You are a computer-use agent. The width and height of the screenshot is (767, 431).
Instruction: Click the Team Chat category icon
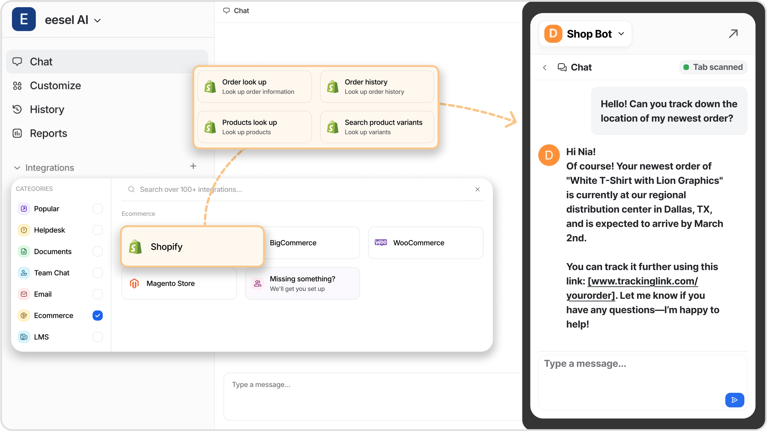coord(24,273)
